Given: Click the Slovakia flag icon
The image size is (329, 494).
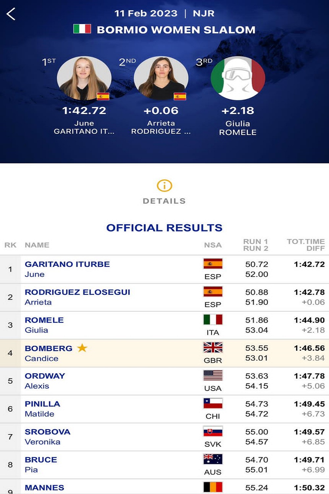Looking at the screenshot, I should point(213,431).
